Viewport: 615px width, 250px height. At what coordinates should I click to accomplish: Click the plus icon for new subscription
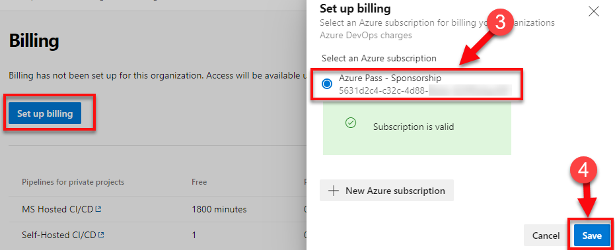pos(334,191)
